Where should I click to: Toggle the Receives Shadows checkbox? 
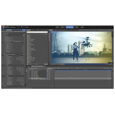[x=14, y=38]
